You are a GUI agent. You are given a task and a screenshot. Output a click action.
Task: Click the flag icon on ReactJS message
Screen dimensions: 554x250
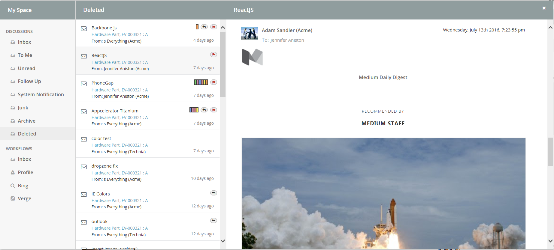213,55
